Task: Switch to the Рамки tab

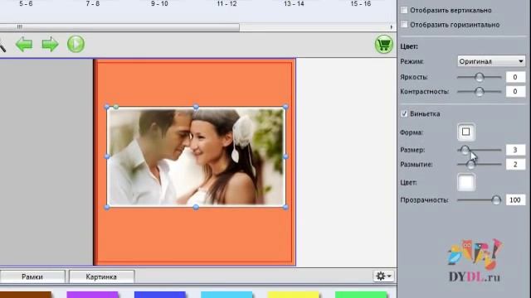Action: point(32,276)
